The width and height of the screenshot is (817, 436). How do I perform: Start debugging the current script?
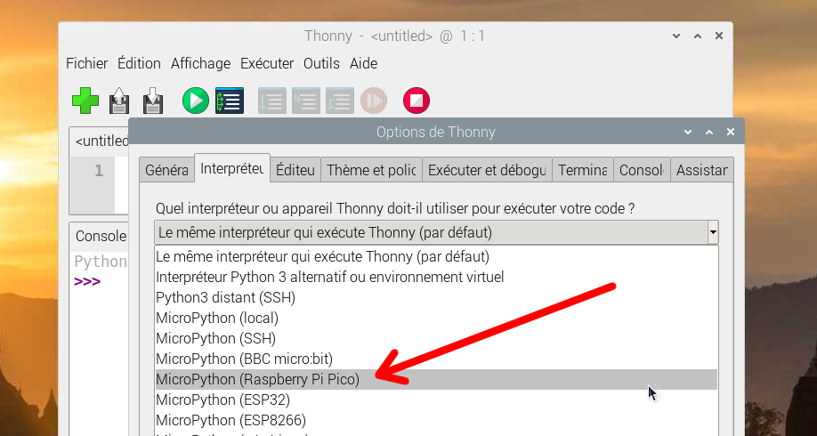pos(230,101)
